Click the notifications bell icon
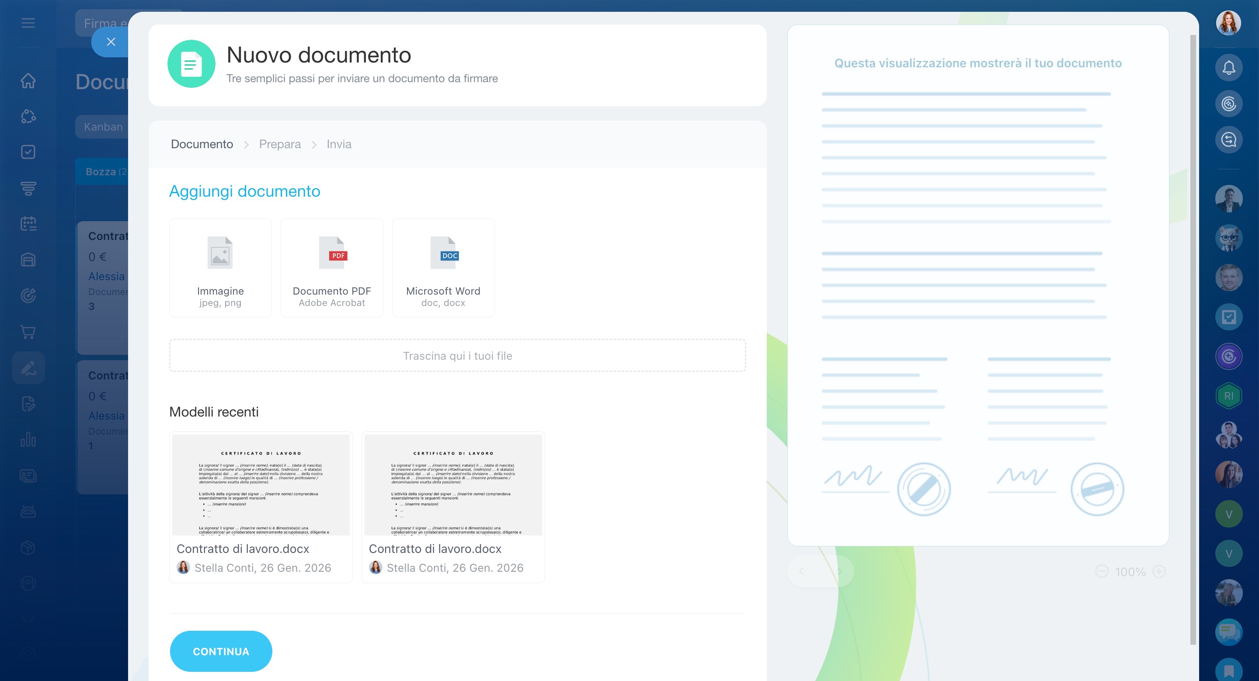This screenshot has height=681, width=1259. pyautogui.click(x=1228, y=67)
